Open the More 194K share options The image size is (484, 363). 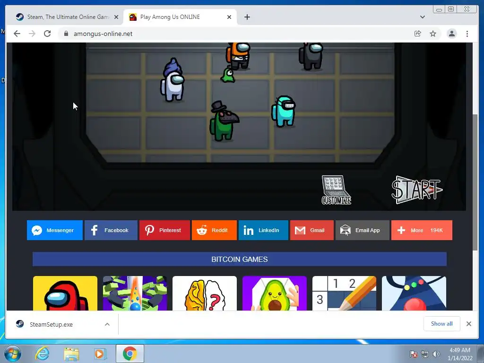pyautogui.click(x=422, y=230)
